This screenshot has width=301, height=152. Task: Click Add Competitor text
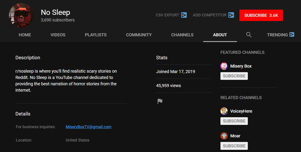point(210,15)
